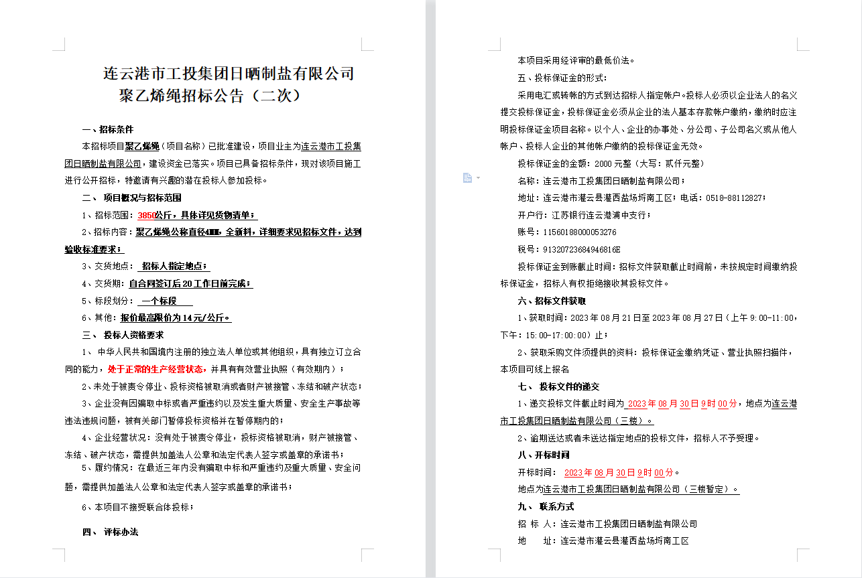
Task: Click the red 3850 quantity text
Action: (x=146, y=215)
